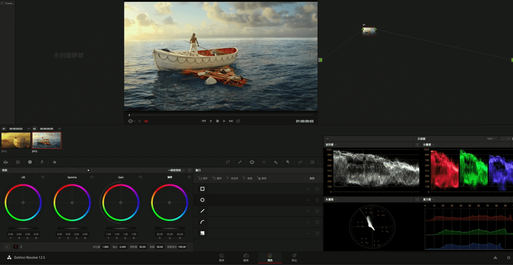Add a 圆形 circular window
Image resolution: width=513 pixels, height=265 pixels.
tap(217, 178)
